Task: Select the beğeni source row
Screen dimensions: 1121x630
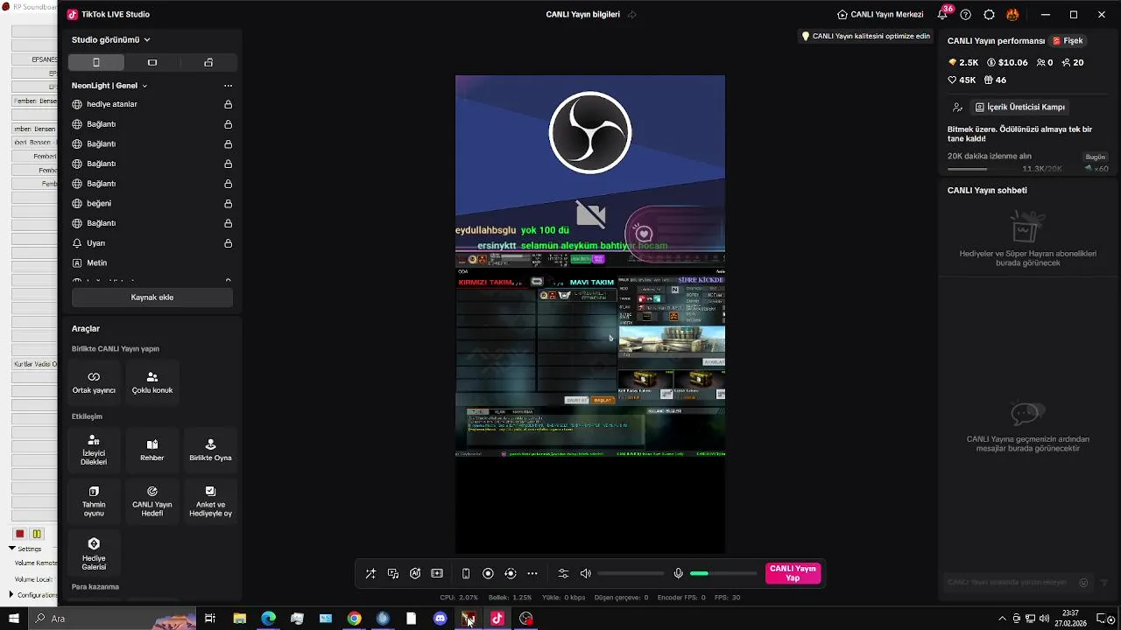Action: (152, 204)
